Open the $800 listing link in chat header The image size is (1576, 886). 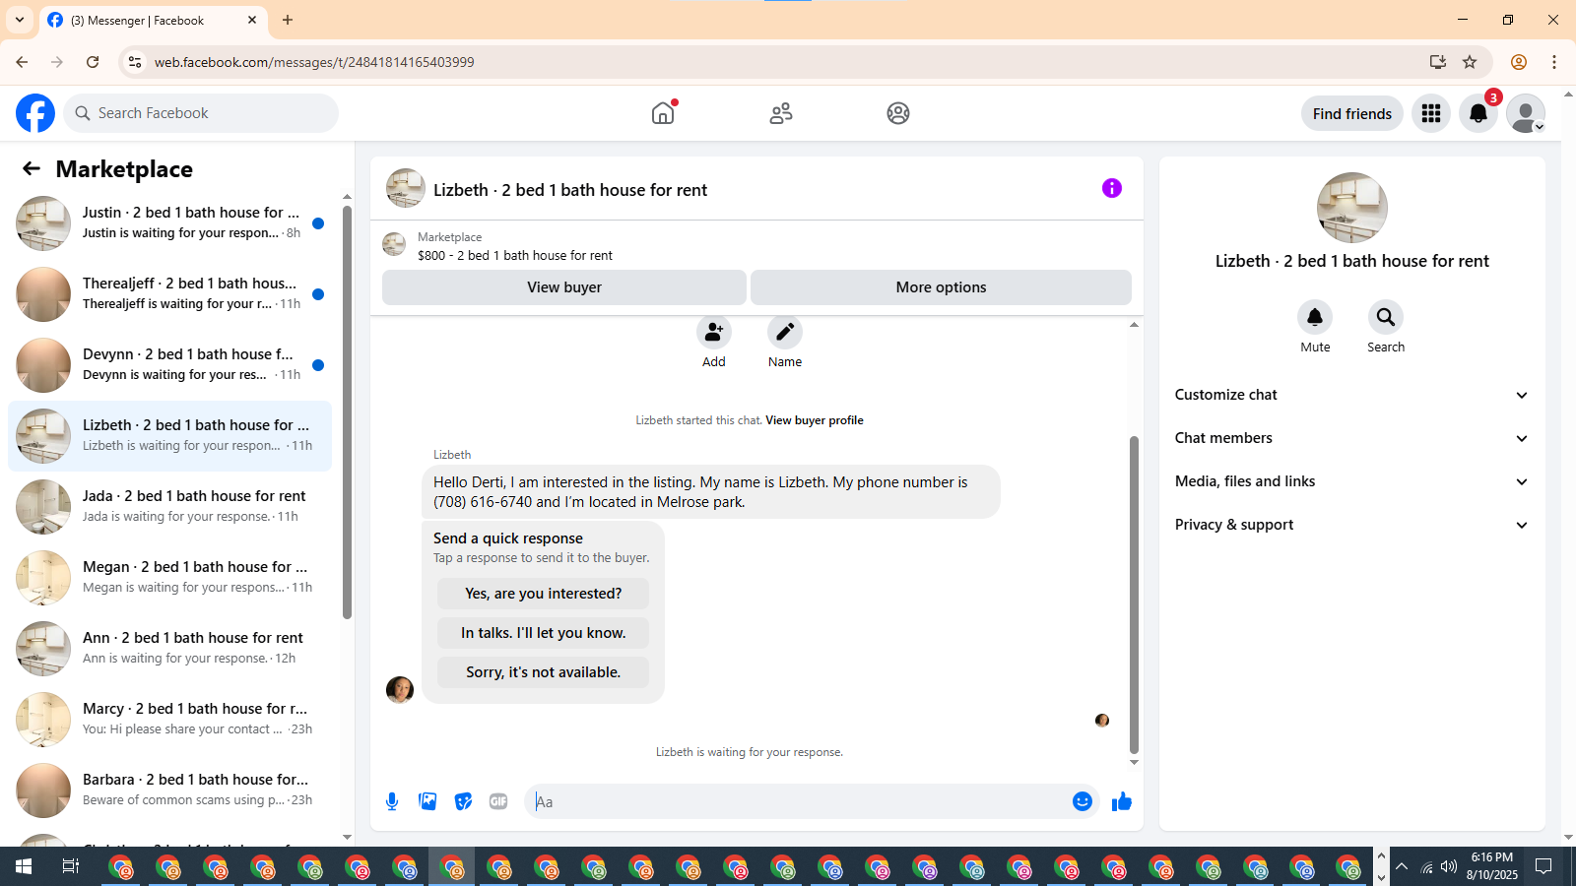click(515, 255)
